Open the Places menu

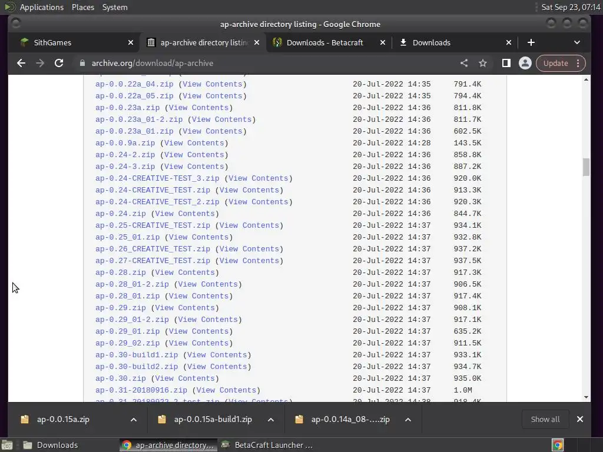[x=82, y=7]
